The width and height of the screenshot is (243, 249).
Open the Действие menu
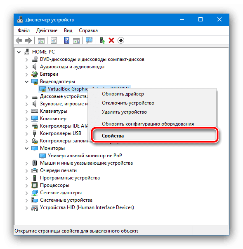[x=47, y=30]
